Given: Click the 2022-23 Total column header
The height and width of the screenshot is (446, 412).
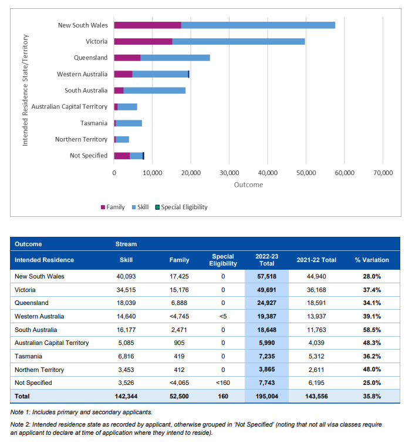Looking at the screenshot, I should pyautogui.click(x=267, y=260).
